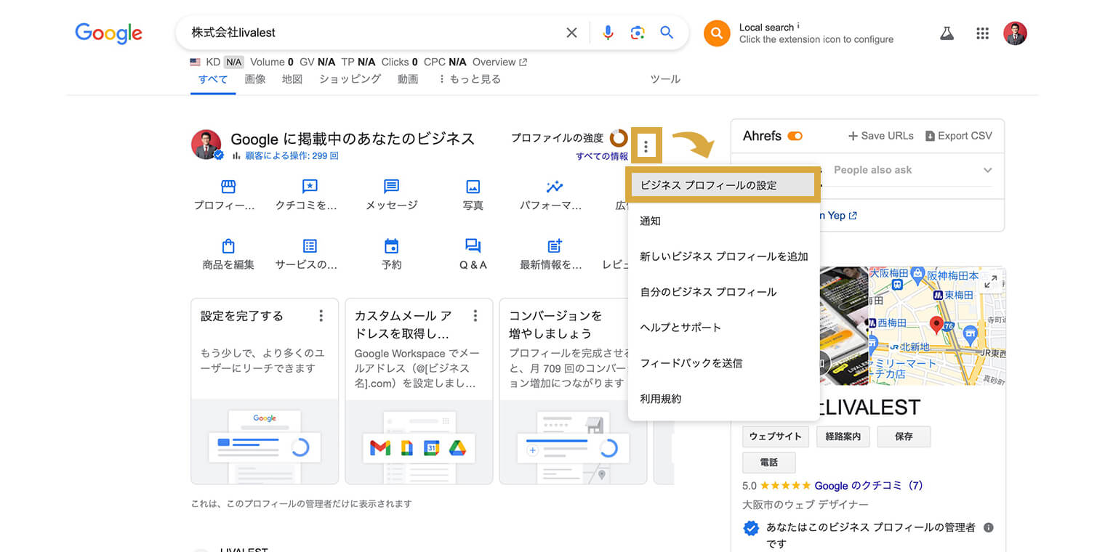Open ツール search tools
This screenshot has width=1105, height=552.
[x=665, y=79]
